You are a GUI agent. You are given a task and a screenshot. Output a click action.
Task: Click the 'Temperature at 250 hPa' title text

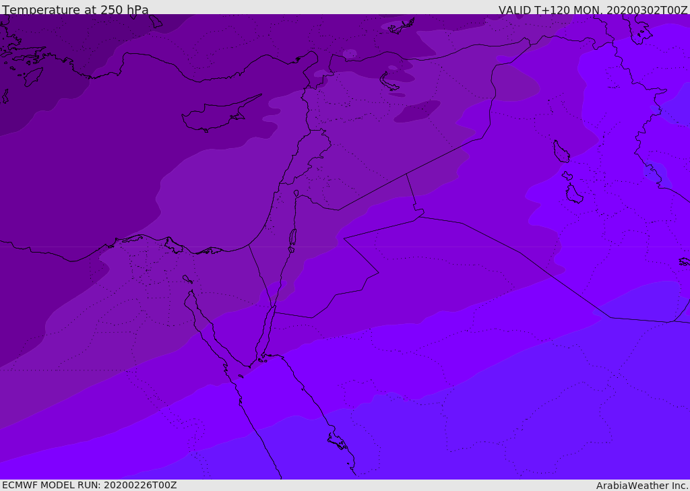(75, 9)
